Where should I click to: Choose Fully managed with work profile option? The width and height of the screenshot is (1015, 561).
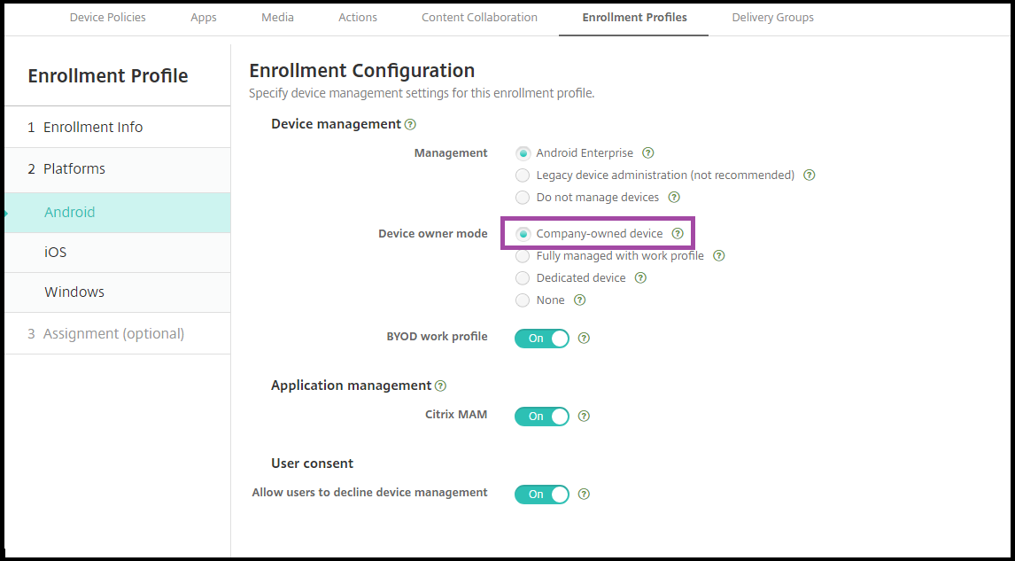point(523,256)
